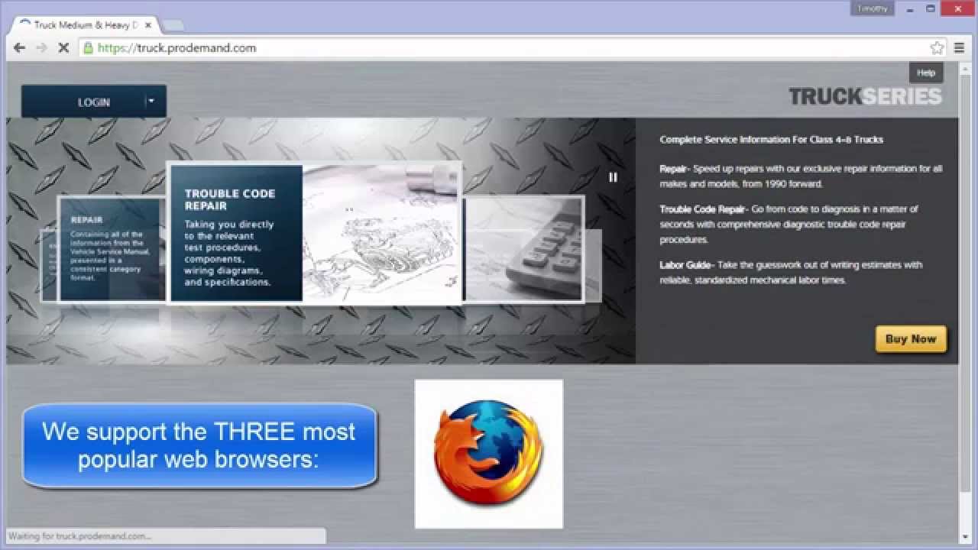Expand the LOGIN dropdown arrow
The width and height of the screenshot is (978, 550).
point(151,101)
